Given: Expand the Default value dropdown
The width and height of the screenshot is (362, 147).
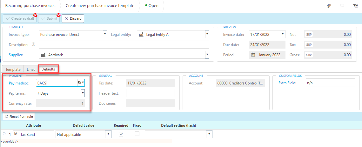Looking at the screenshot, I should pyautogui.click(x=109, y=134).
